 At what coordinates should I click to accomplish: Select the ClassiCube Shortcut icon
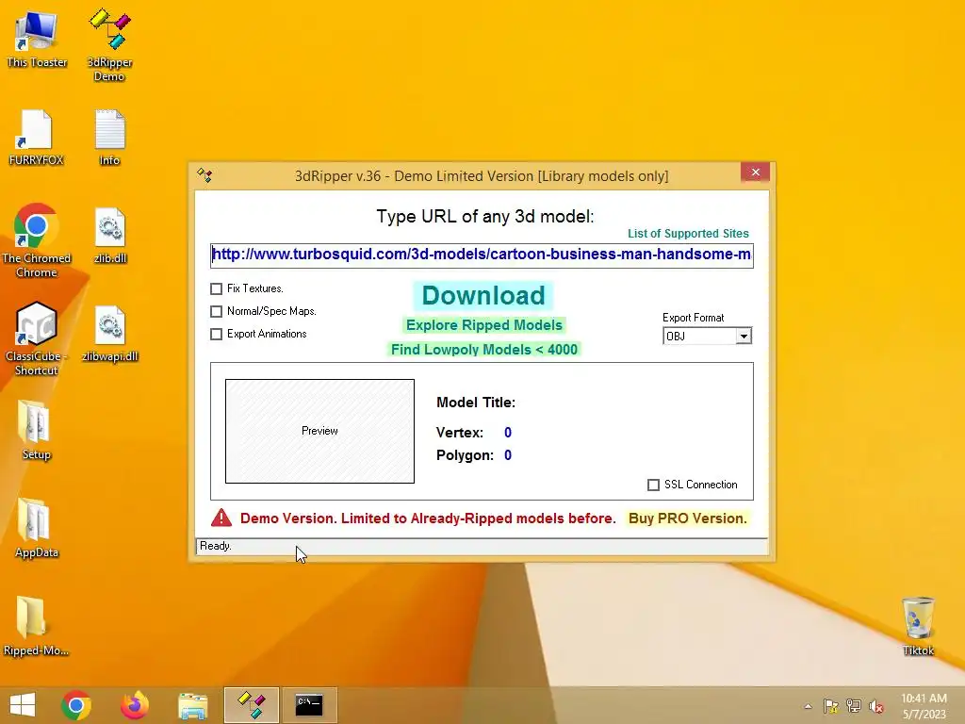coord(37,338)
